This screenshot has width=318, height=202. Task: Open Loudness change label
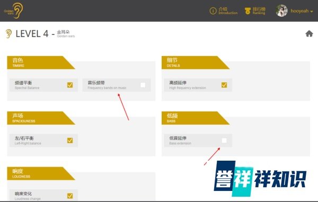pyautogui.click(x=28, y=196)
